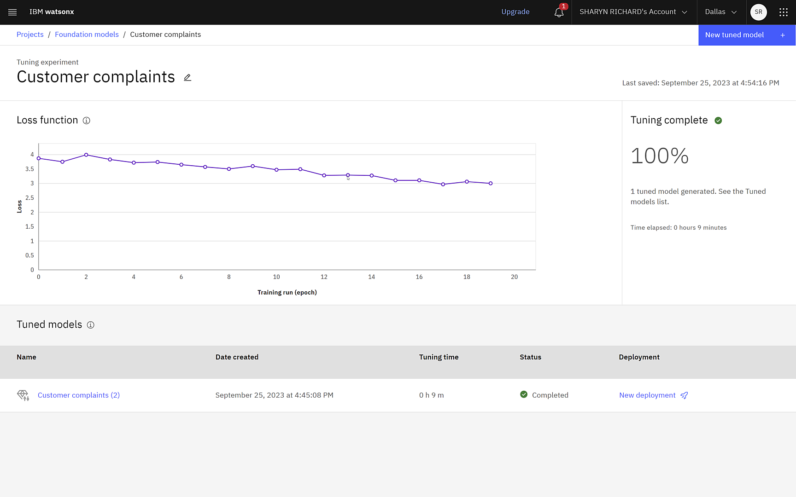Click the New tuned model button
This screenshot has height=497, width=796.
pos(734,35)
